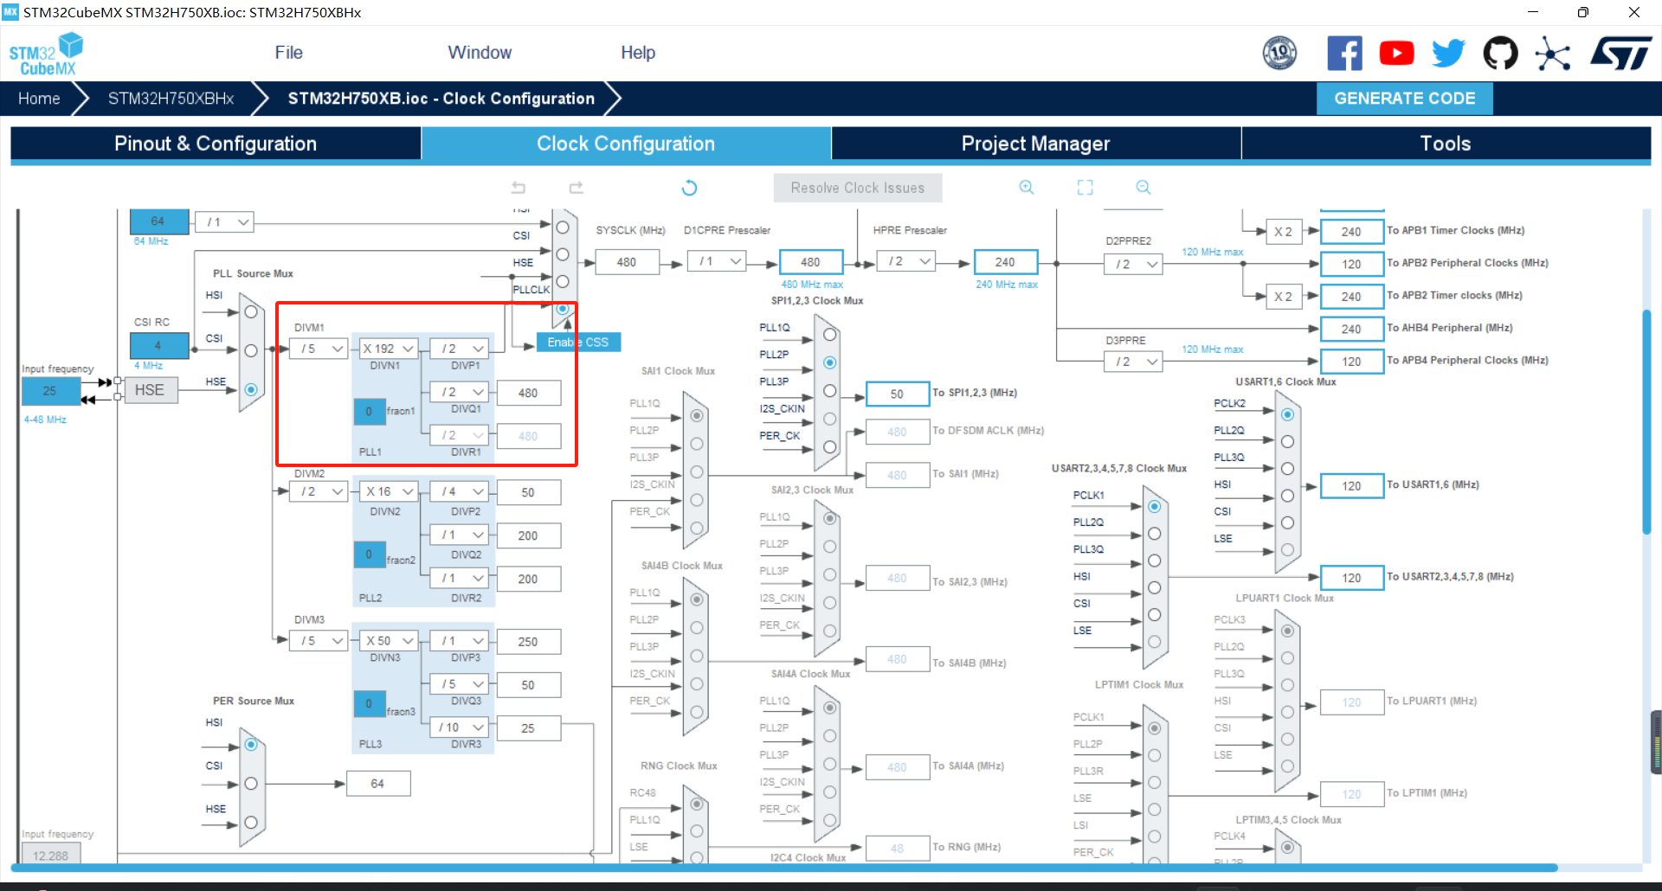
Task: Select CSI in the PLL Source Mux
Action: coord(250,350)
